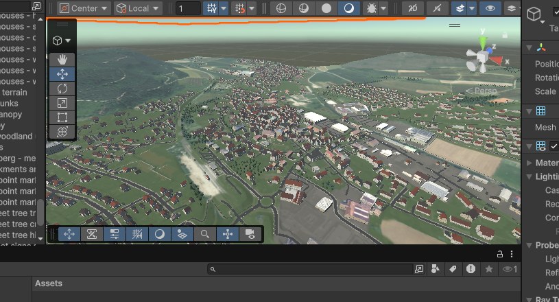Toggle scene visibility eye button
559x302 pixels.
(490, 8)
